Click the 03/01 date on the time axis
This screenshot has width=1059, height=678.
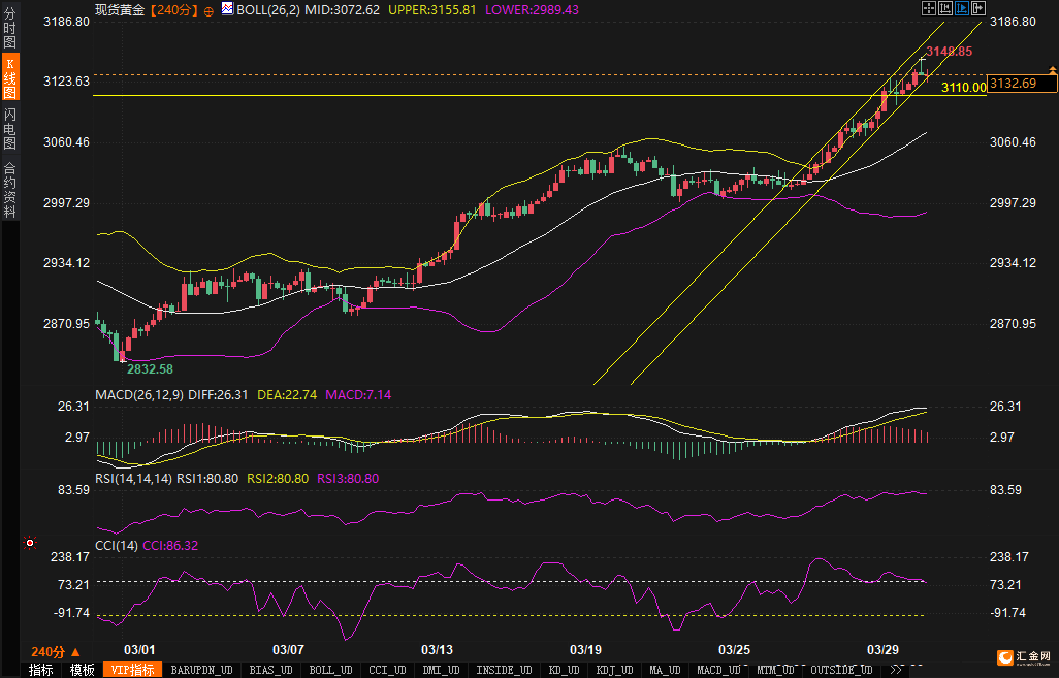pos(139,649)
